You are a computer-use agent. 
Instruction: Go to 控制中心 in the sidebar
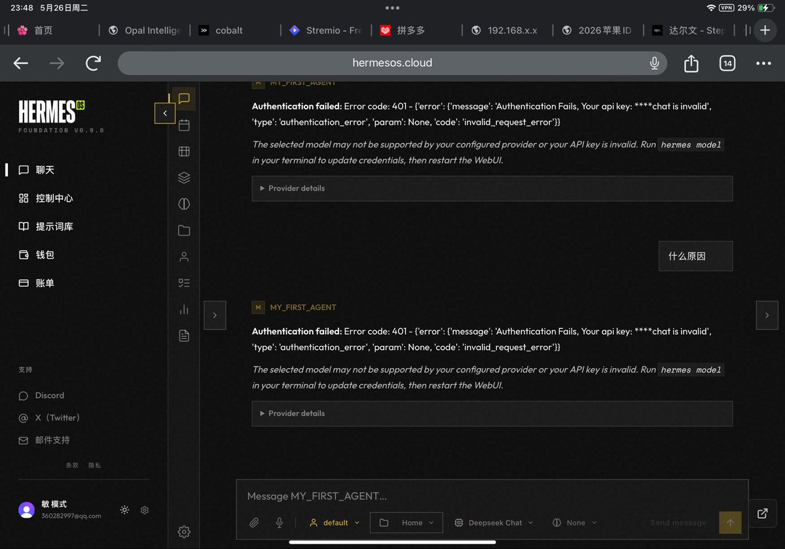[x=46, y=199]
